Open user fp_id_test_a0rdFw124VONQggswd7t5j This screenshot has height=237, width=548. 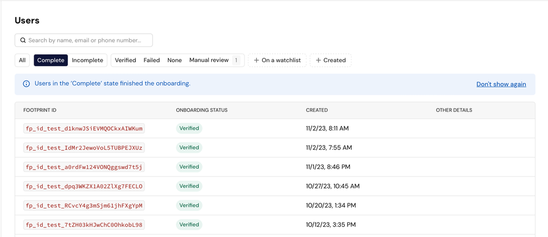pyautogui.click(x=84, y=167)
